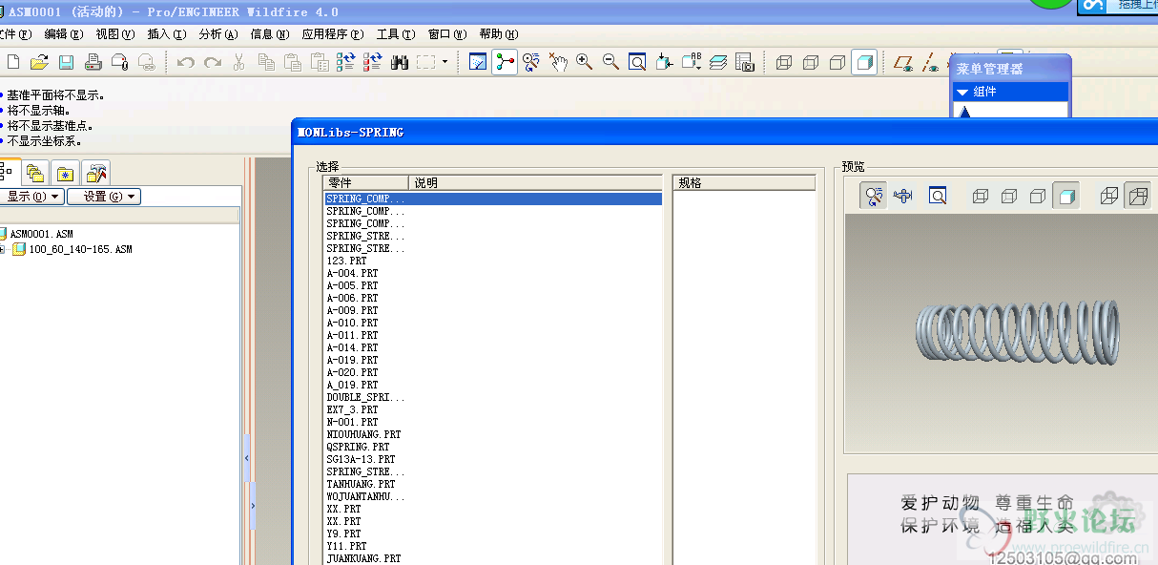Click the zoom in magnifier icon
Image resolution: width=1158 pixels, height=565 pixels.
584,62
